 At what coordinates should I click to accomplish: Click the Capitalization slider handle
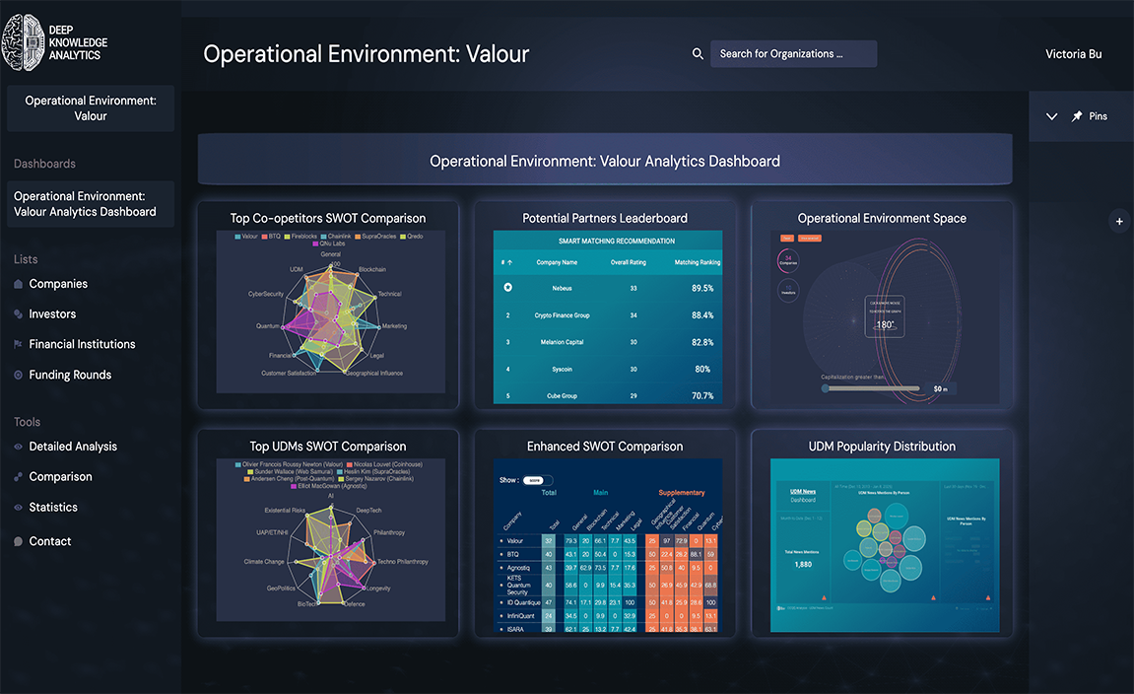tap(826, 388)
